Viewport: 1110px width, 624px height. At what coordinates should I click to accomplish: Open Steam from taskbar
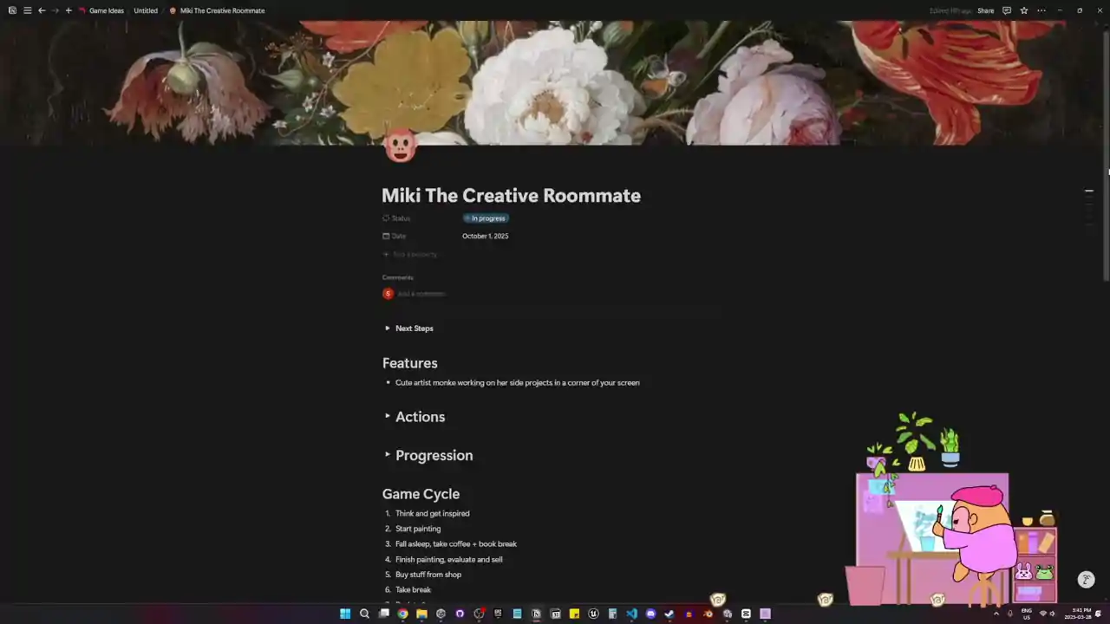(x=669, y=614)
